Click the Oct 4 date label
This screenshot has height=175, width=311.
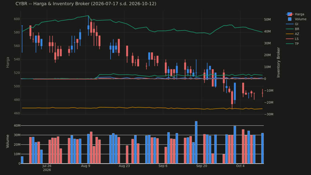(241, 166)
